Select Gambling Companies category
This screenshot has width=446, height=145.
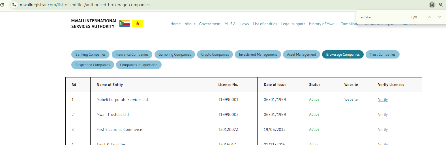175,55
